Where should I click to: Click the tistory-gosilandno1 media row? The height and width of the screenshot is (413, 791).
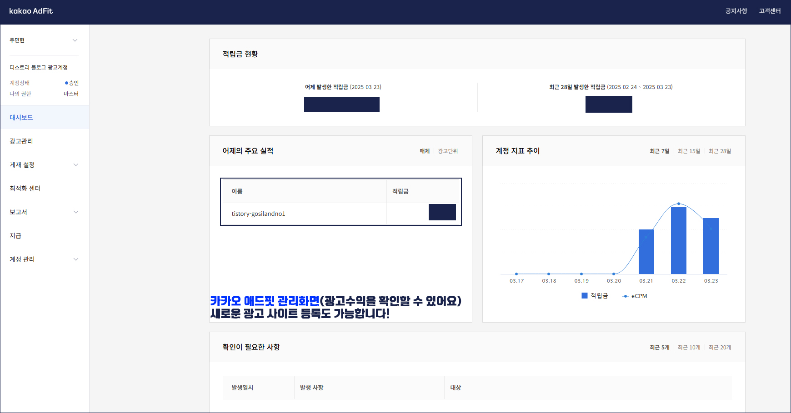(341, 214)
